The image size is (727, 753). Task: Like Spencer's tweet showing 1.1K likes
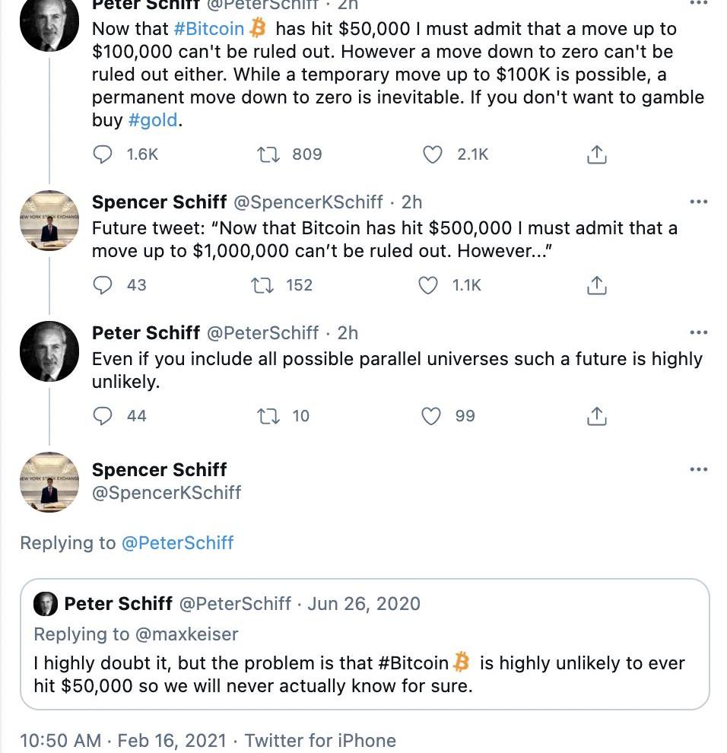(429, 285)
